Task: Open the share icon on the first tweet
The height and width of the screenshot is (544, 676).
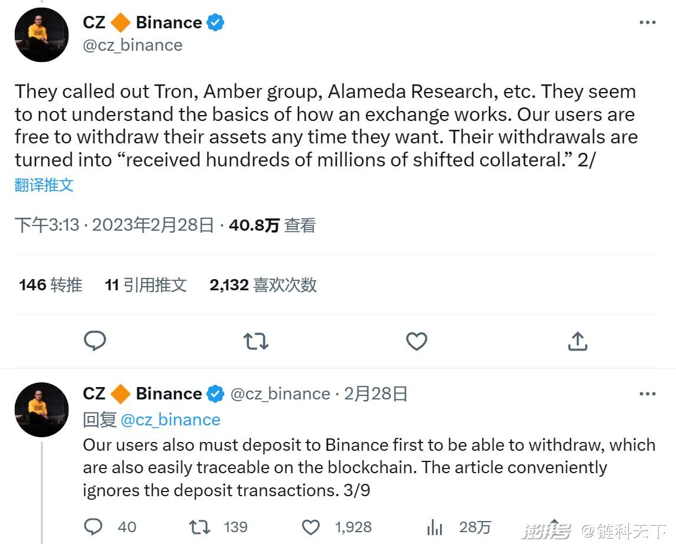Action: [577, 341]
